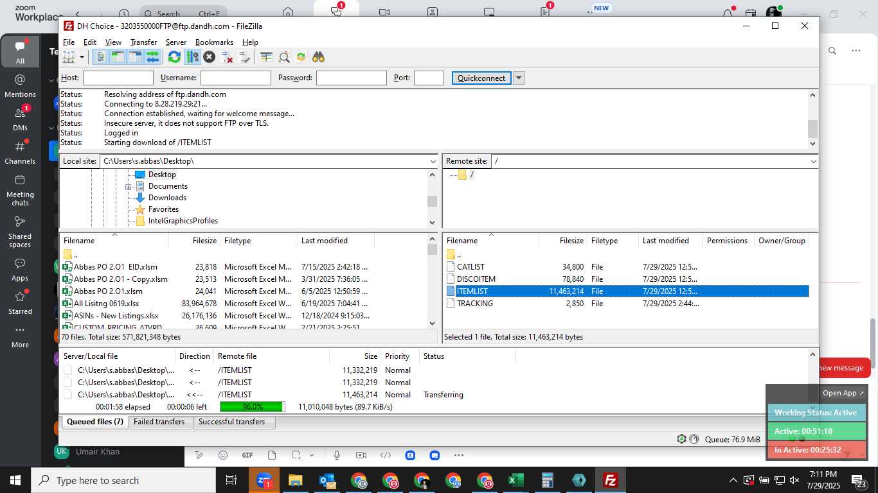Open DMs in Zoom sidebar
The image size is (878, 493).
(20, 119)
